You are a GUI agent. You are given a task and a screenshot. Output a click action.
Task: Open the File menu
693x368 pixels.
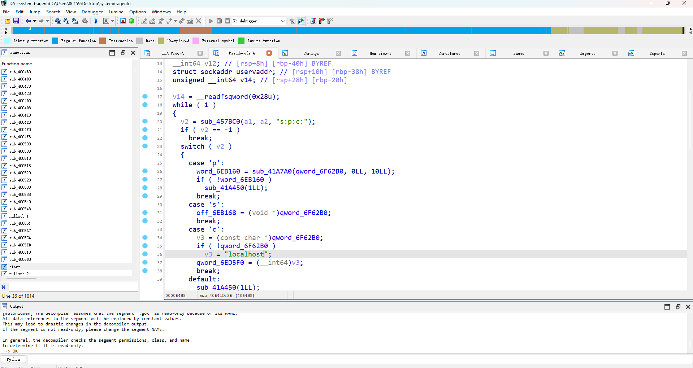pyautogui.click(x=7, y=12)
